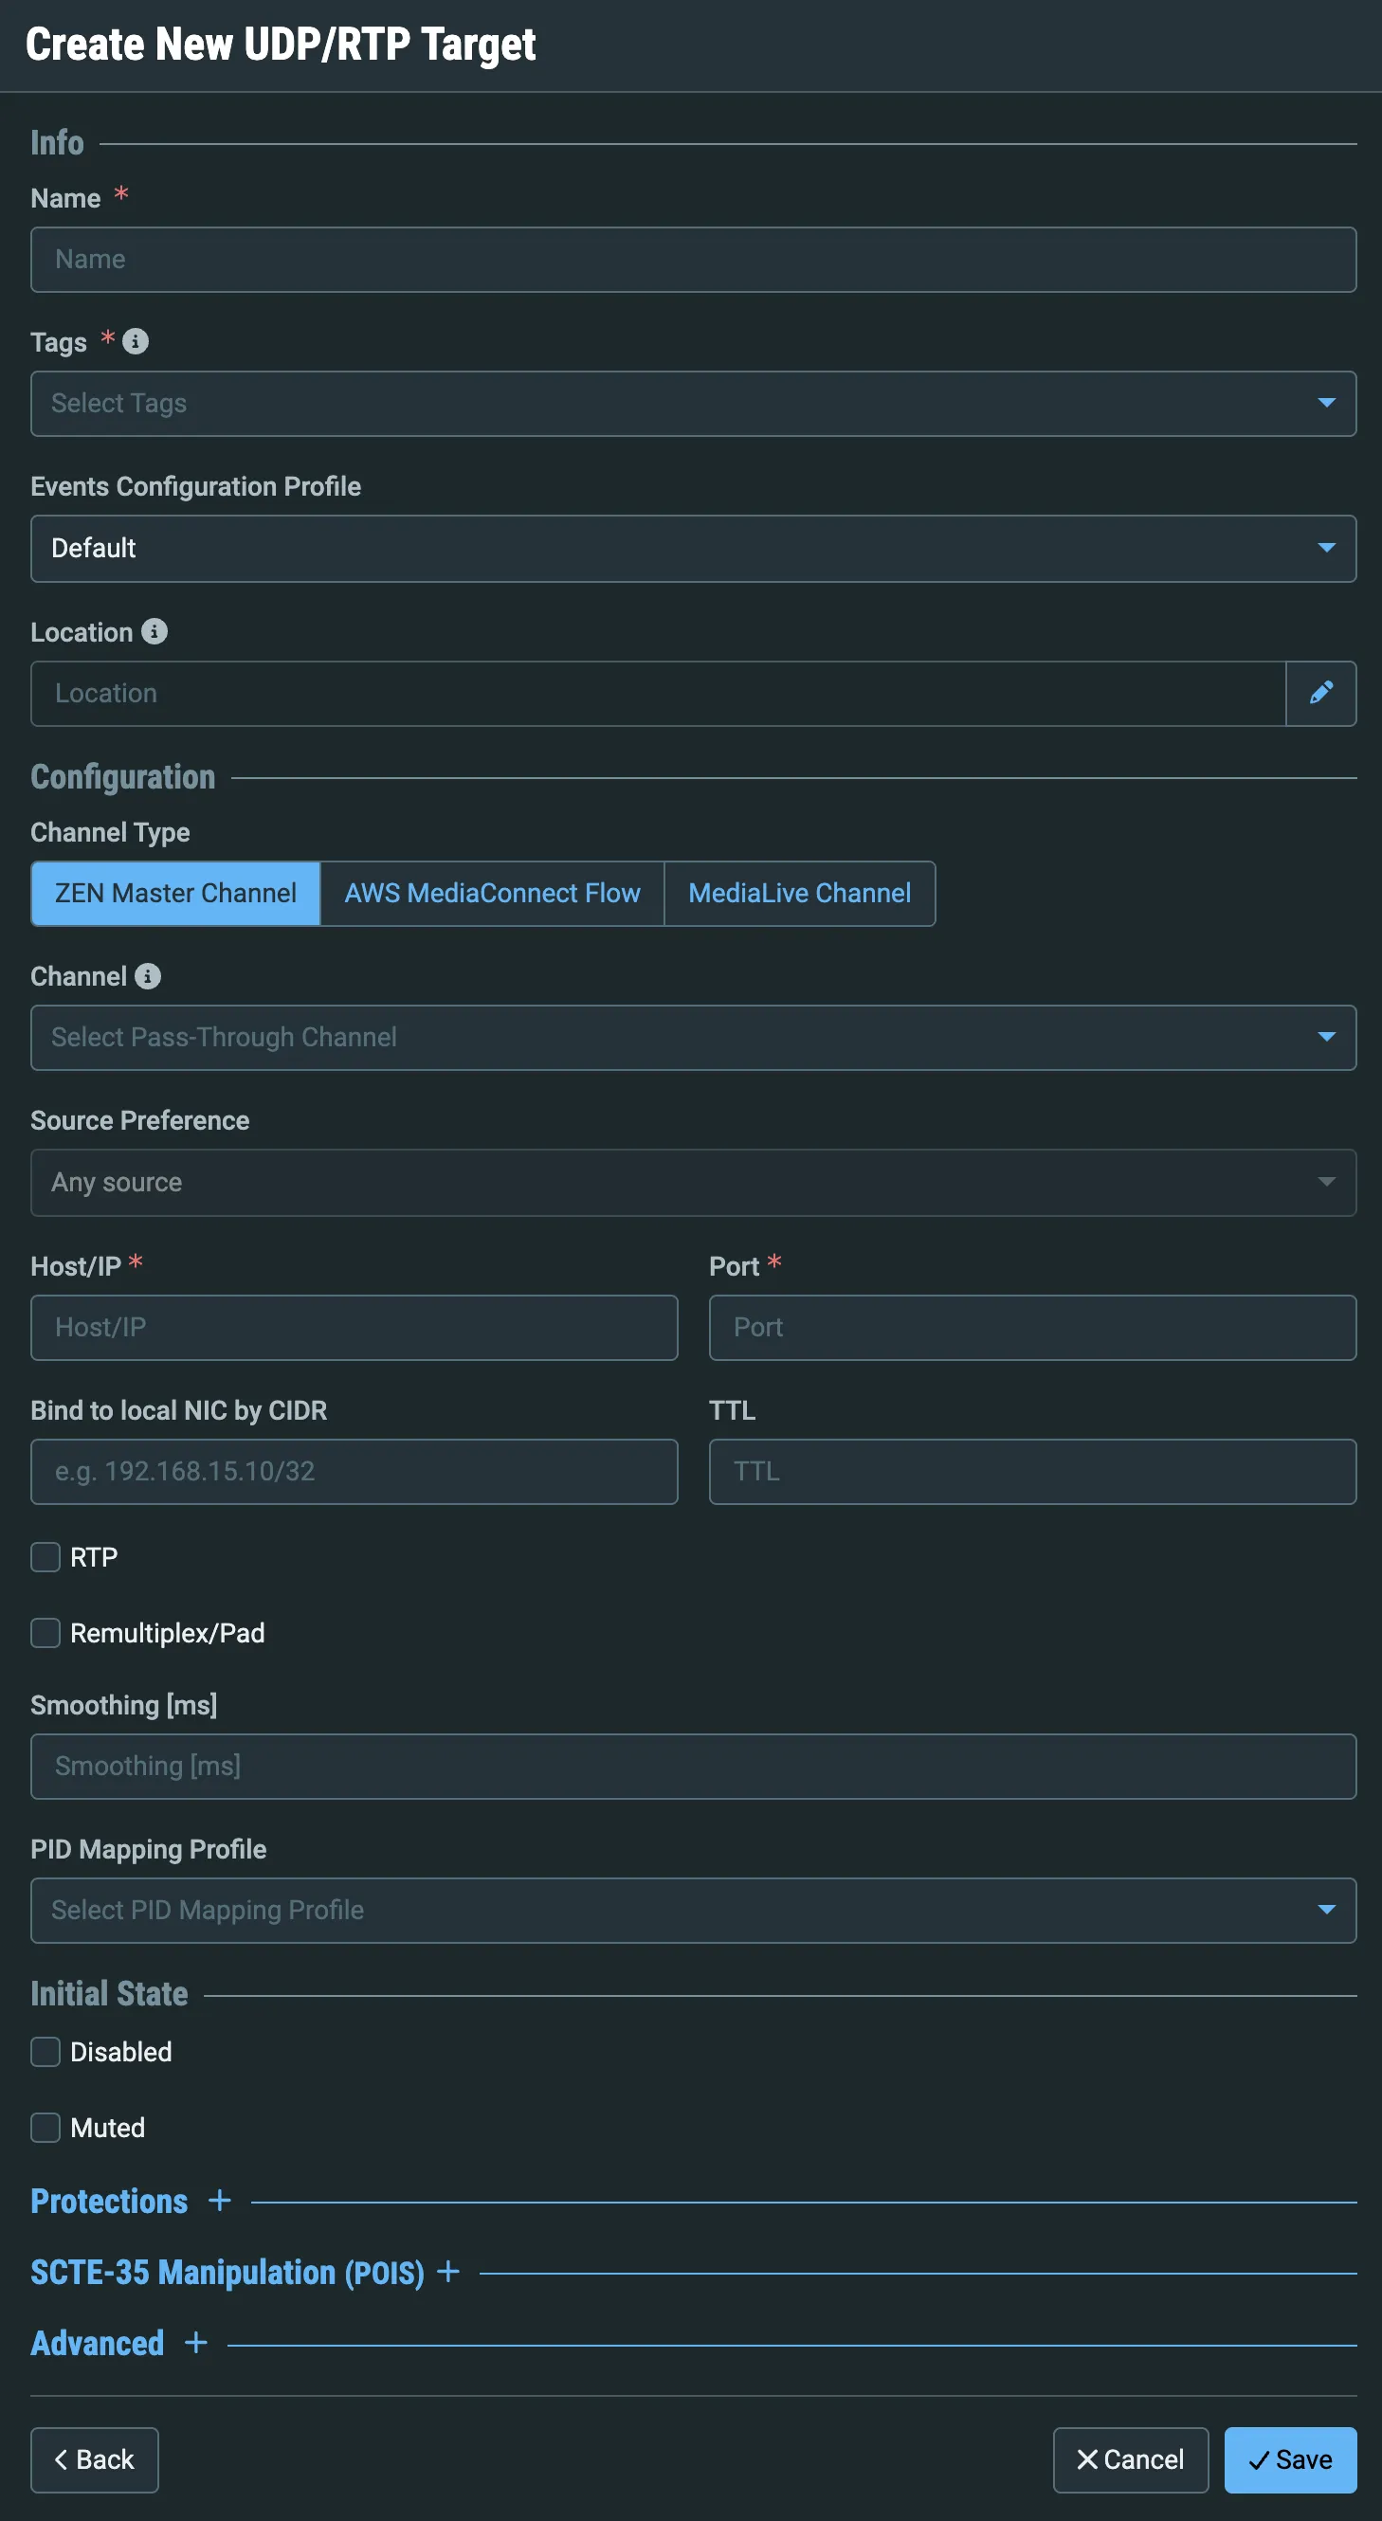Click the pencil edit Location icon

[x=1320, y=693]
